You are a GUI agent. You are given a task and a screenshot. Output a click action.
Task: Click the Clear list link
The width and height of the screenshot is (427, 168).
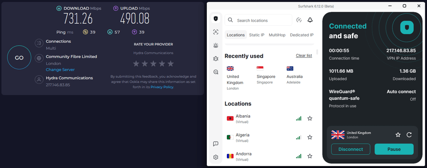(x=304, y=56)
